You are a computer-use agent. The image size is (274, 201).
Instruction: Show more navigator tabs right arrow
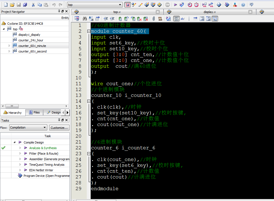(x=67, y=112)
